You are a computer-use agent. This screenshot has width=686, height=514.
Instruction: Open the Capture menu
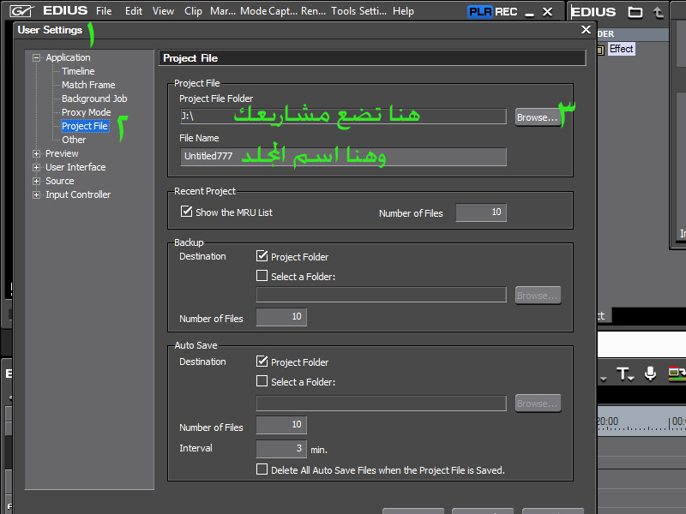tap(283, 11)
